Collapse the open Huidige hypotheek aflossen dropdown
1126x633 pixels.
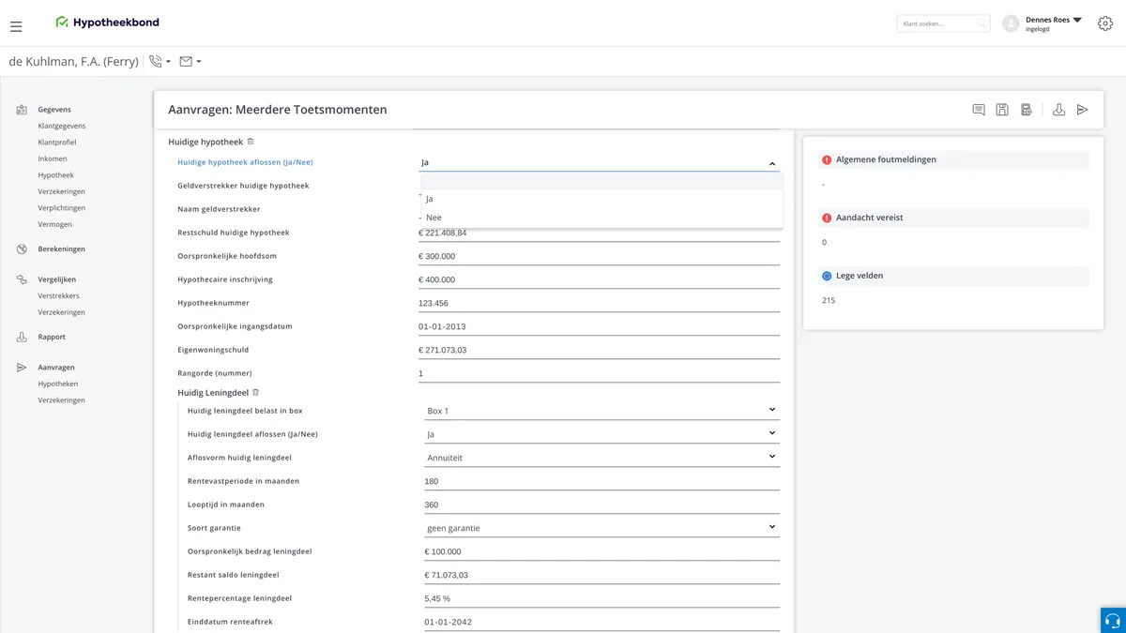tap(772, 163)
